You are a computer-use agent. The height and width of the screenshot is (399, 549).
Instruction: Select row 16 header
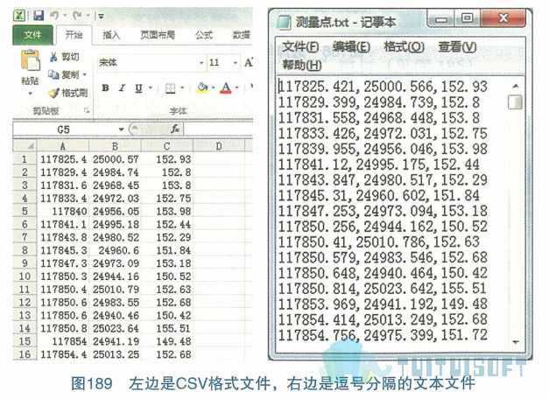pos(25,354)
